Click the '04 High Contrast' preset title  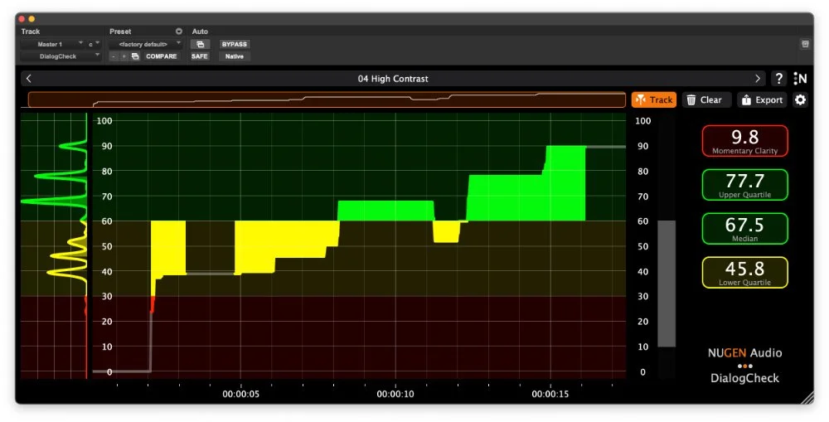point(393,79)
